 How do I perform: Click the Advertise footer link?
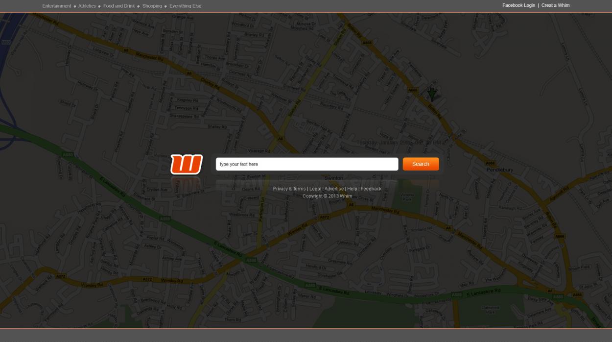point(334,189)
